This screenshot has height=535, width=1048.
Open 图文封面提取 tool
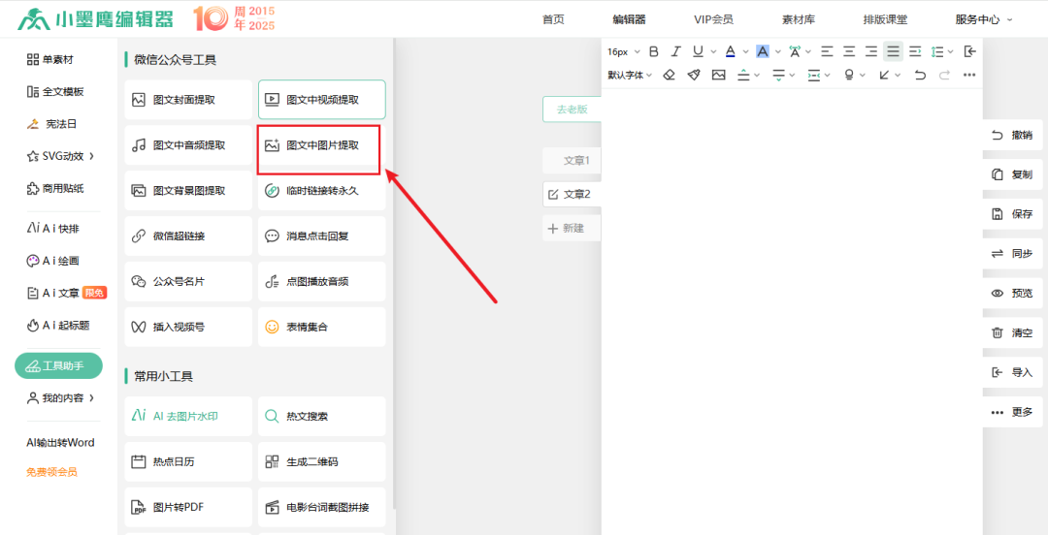[188, 100]
